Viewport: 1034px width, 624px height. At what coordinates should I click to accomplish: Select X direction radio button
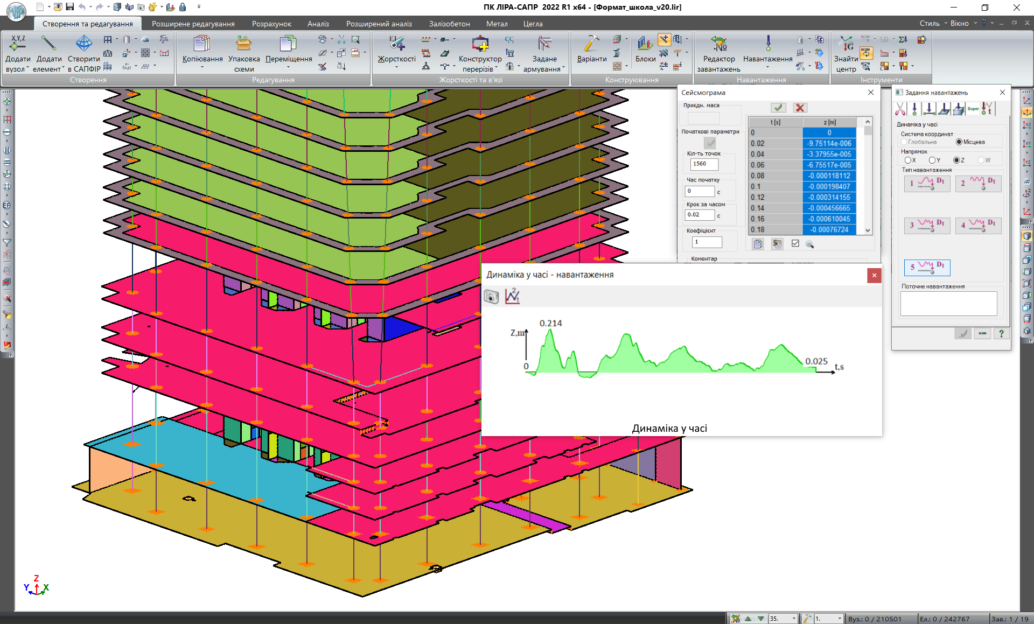tap(907, 160)
